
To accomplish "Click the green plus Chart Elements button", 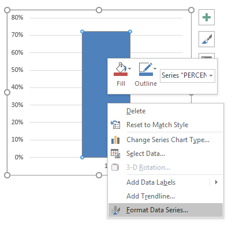I will point(207,17).
